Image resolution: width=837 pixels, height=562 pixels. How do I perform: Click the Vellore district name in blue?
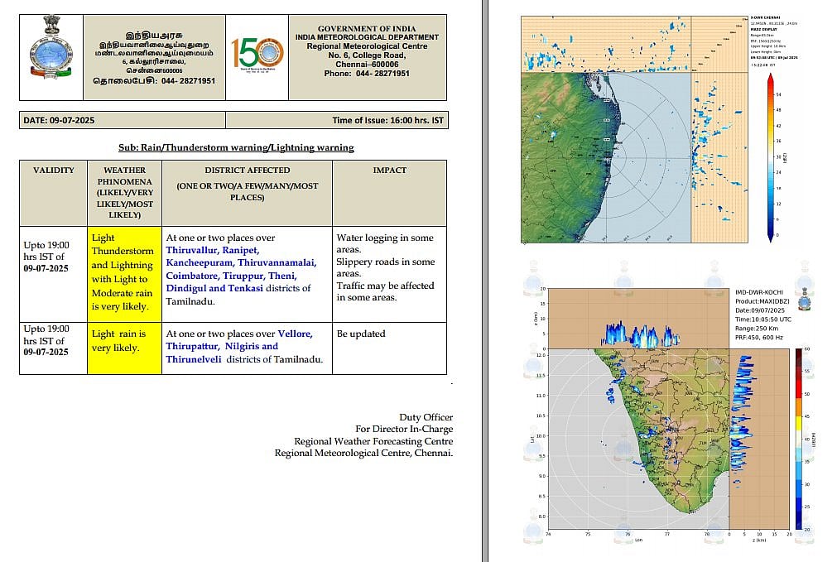[295, 334]
